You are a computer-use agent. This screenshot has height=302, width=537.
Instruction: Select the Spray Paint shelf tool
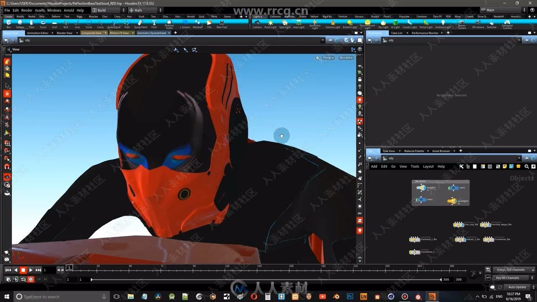(141, 24)
